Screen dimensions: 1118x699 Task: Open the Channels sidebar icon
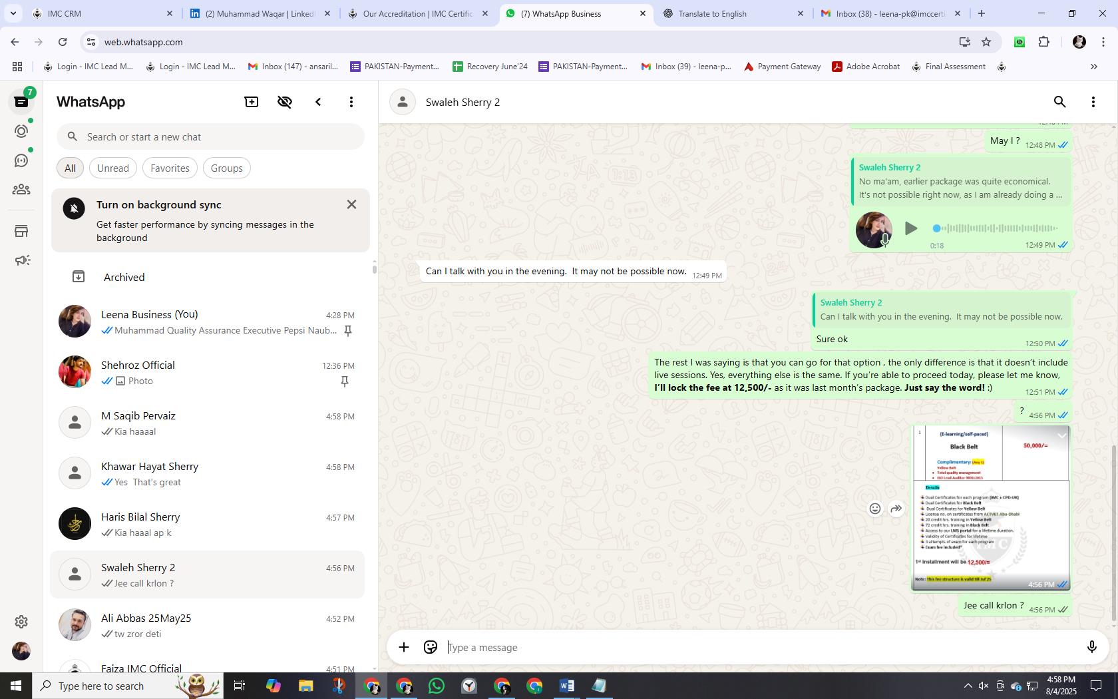click(21, 160)
